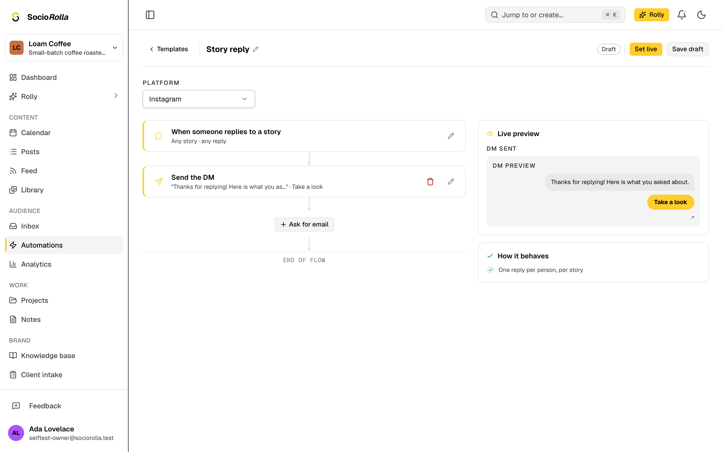Save the automation as draft
723x452 pixels.
tap(687, 49)
